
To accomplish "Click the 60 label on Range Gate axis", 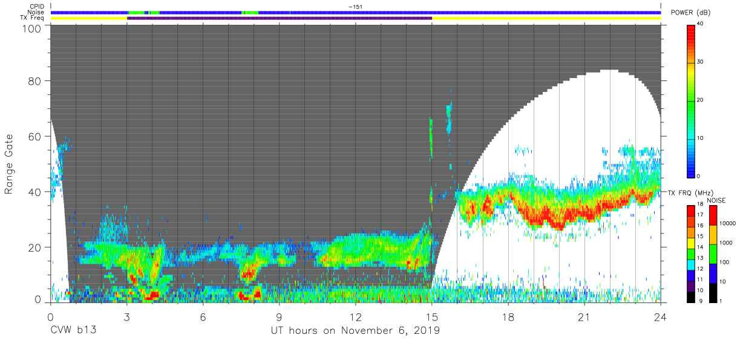I will coord(35,137).
